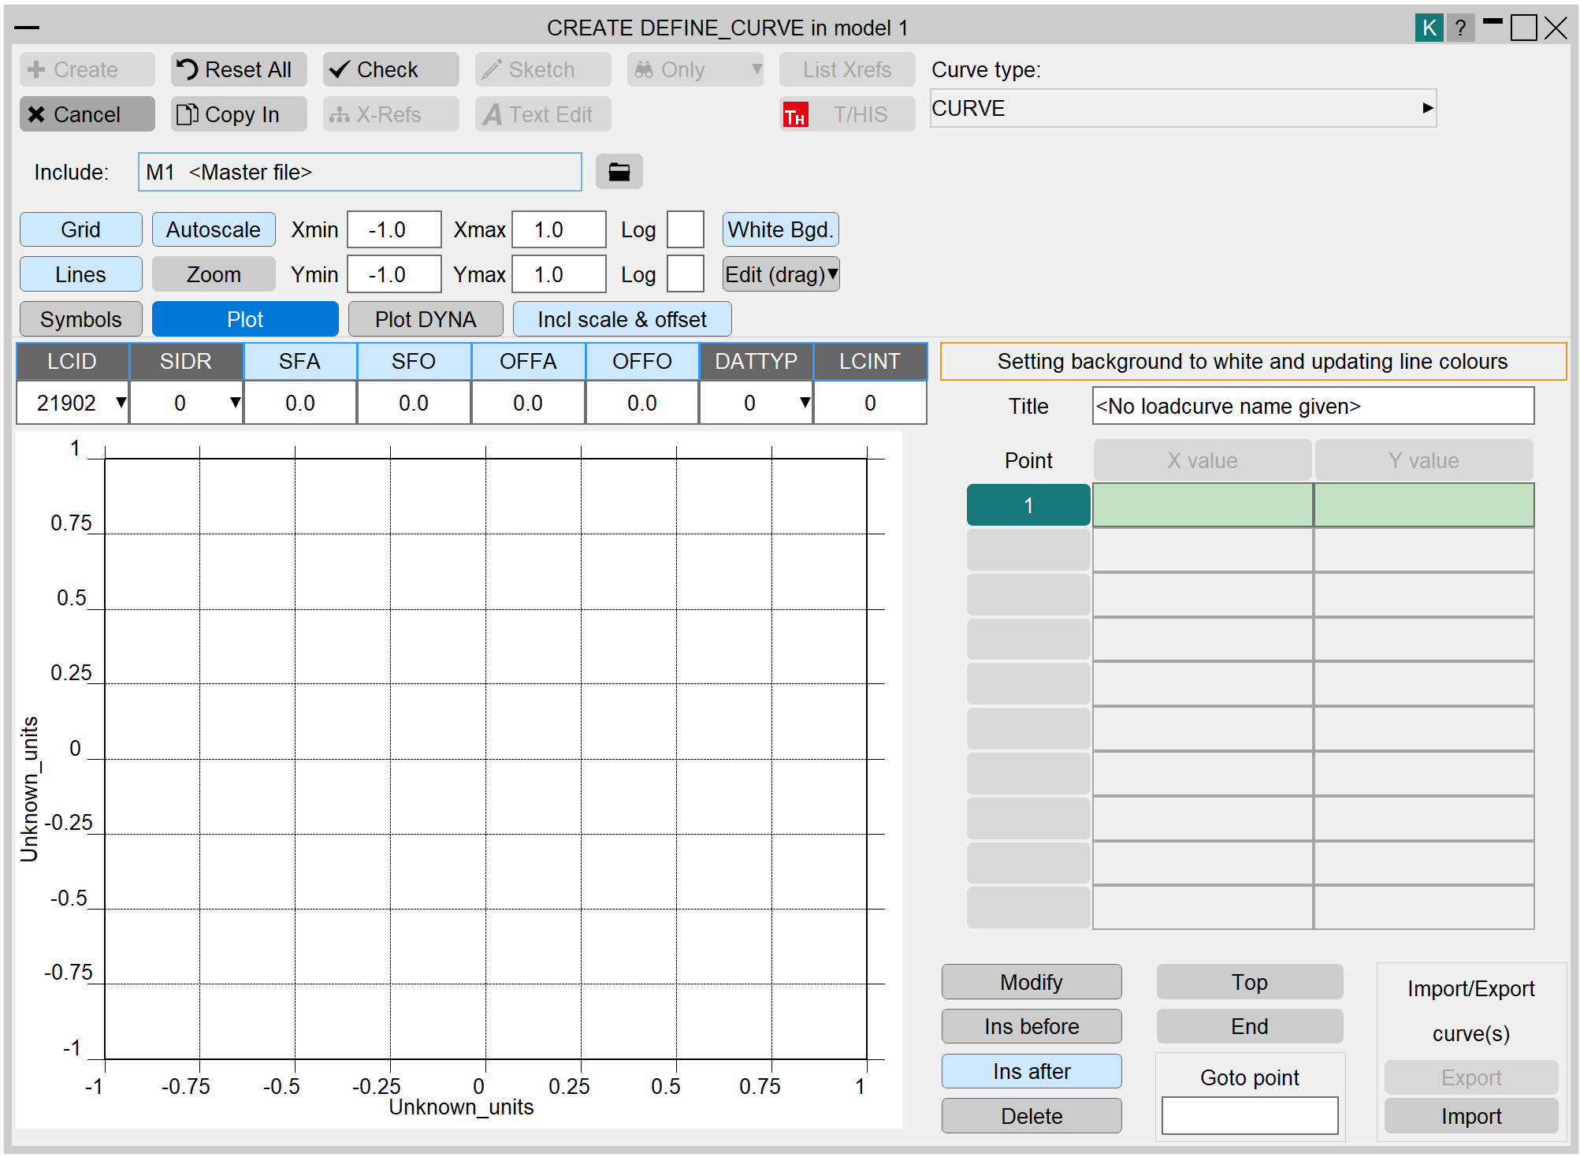1580x1157 pixels.
Task: Click the Cancel X icon button
Action: click(x=36, y=114)
